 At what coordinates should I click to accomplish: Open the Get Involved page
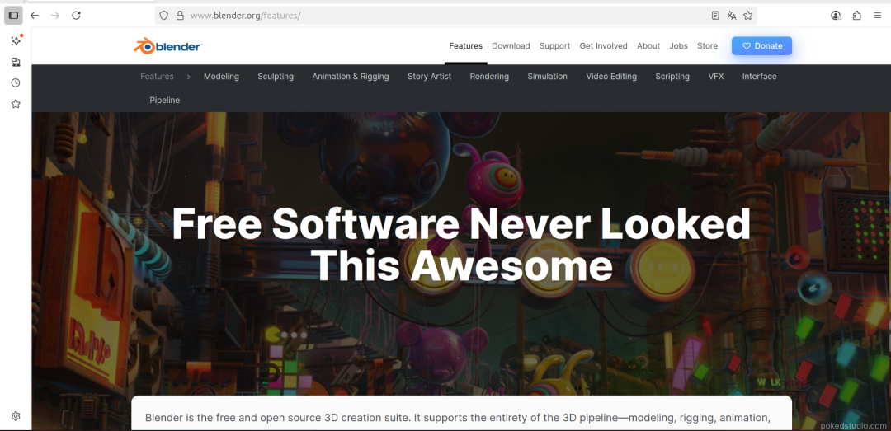pyautogui.click(x=603, y=46)
